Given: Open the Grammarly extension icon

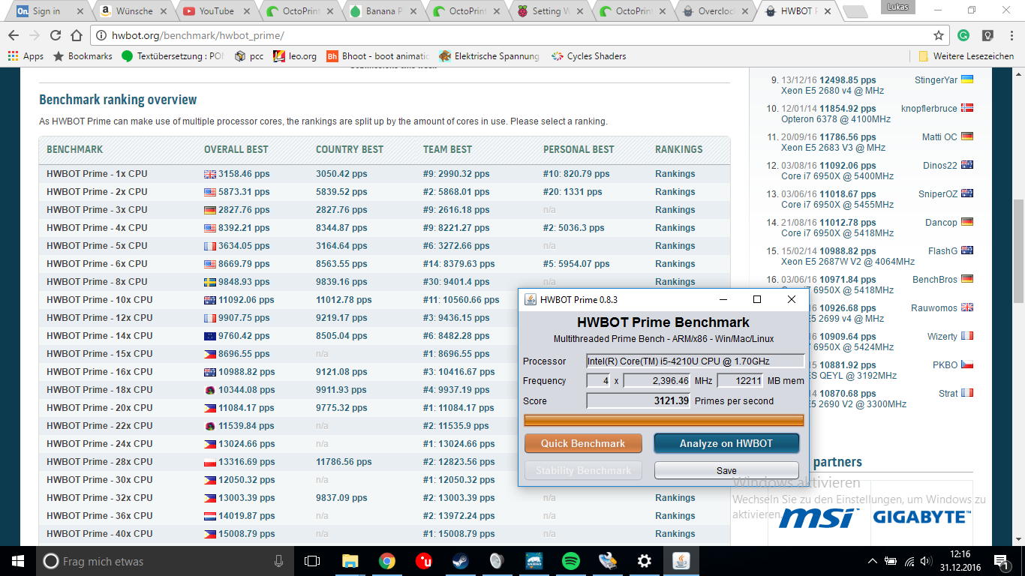Looking at the screenshot, I should 963,35.
